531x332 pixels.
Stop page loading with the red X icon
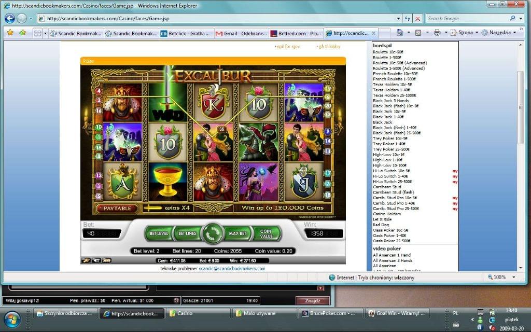click(417, 19)
